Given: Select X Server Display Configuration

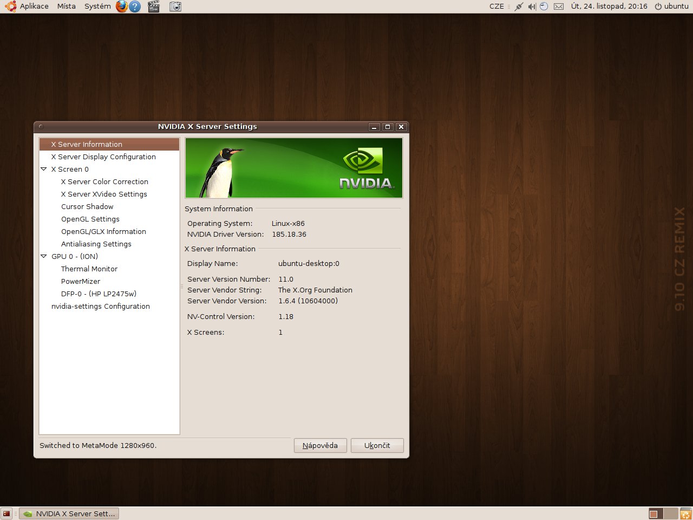Looking at the screenshot, I should (x=103, y=157).
